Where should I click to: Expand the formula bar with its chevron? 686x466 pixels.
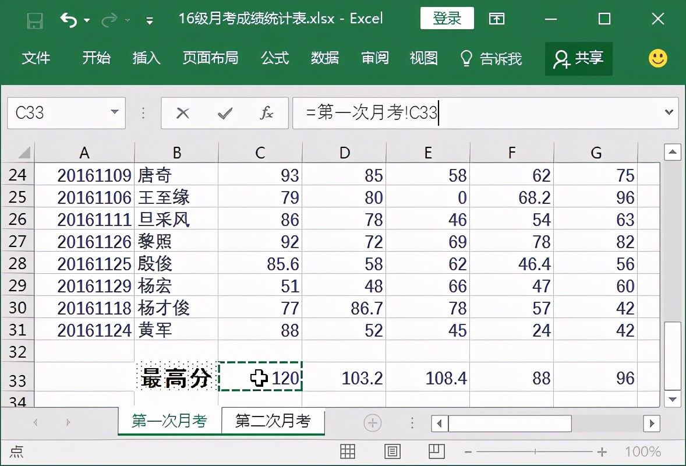pyautogui.click(x=669, y=113)
